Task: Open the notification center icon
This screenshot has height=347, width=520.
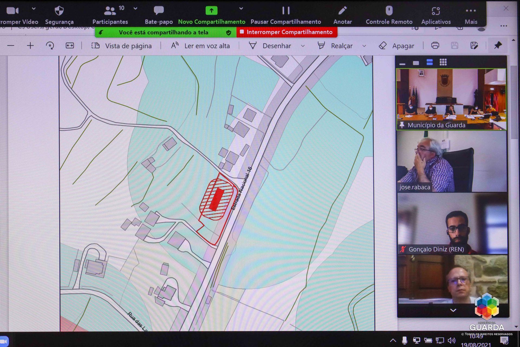Action: [x=504, y=340]
